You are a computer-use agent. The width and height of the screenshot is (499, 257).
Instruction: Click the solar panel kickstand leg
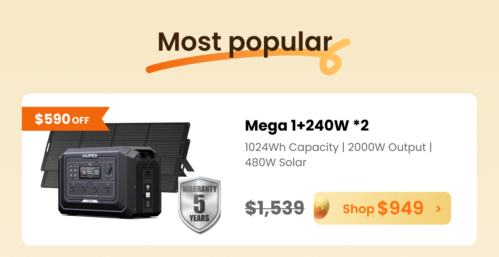click(188, 165)
